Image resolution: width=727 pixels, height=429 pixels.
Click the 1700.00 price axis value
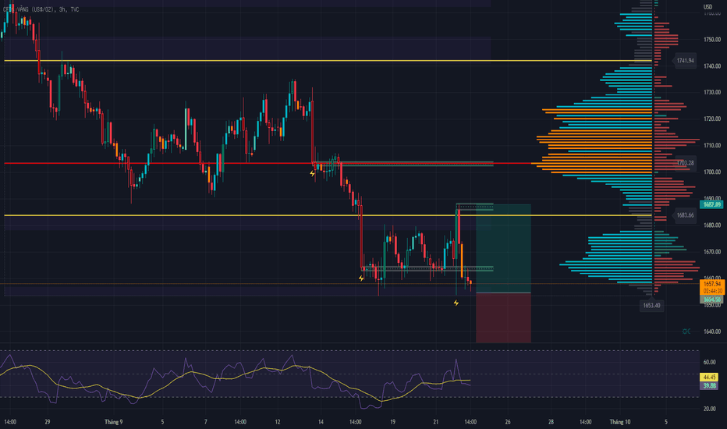[x=711, y=172]
